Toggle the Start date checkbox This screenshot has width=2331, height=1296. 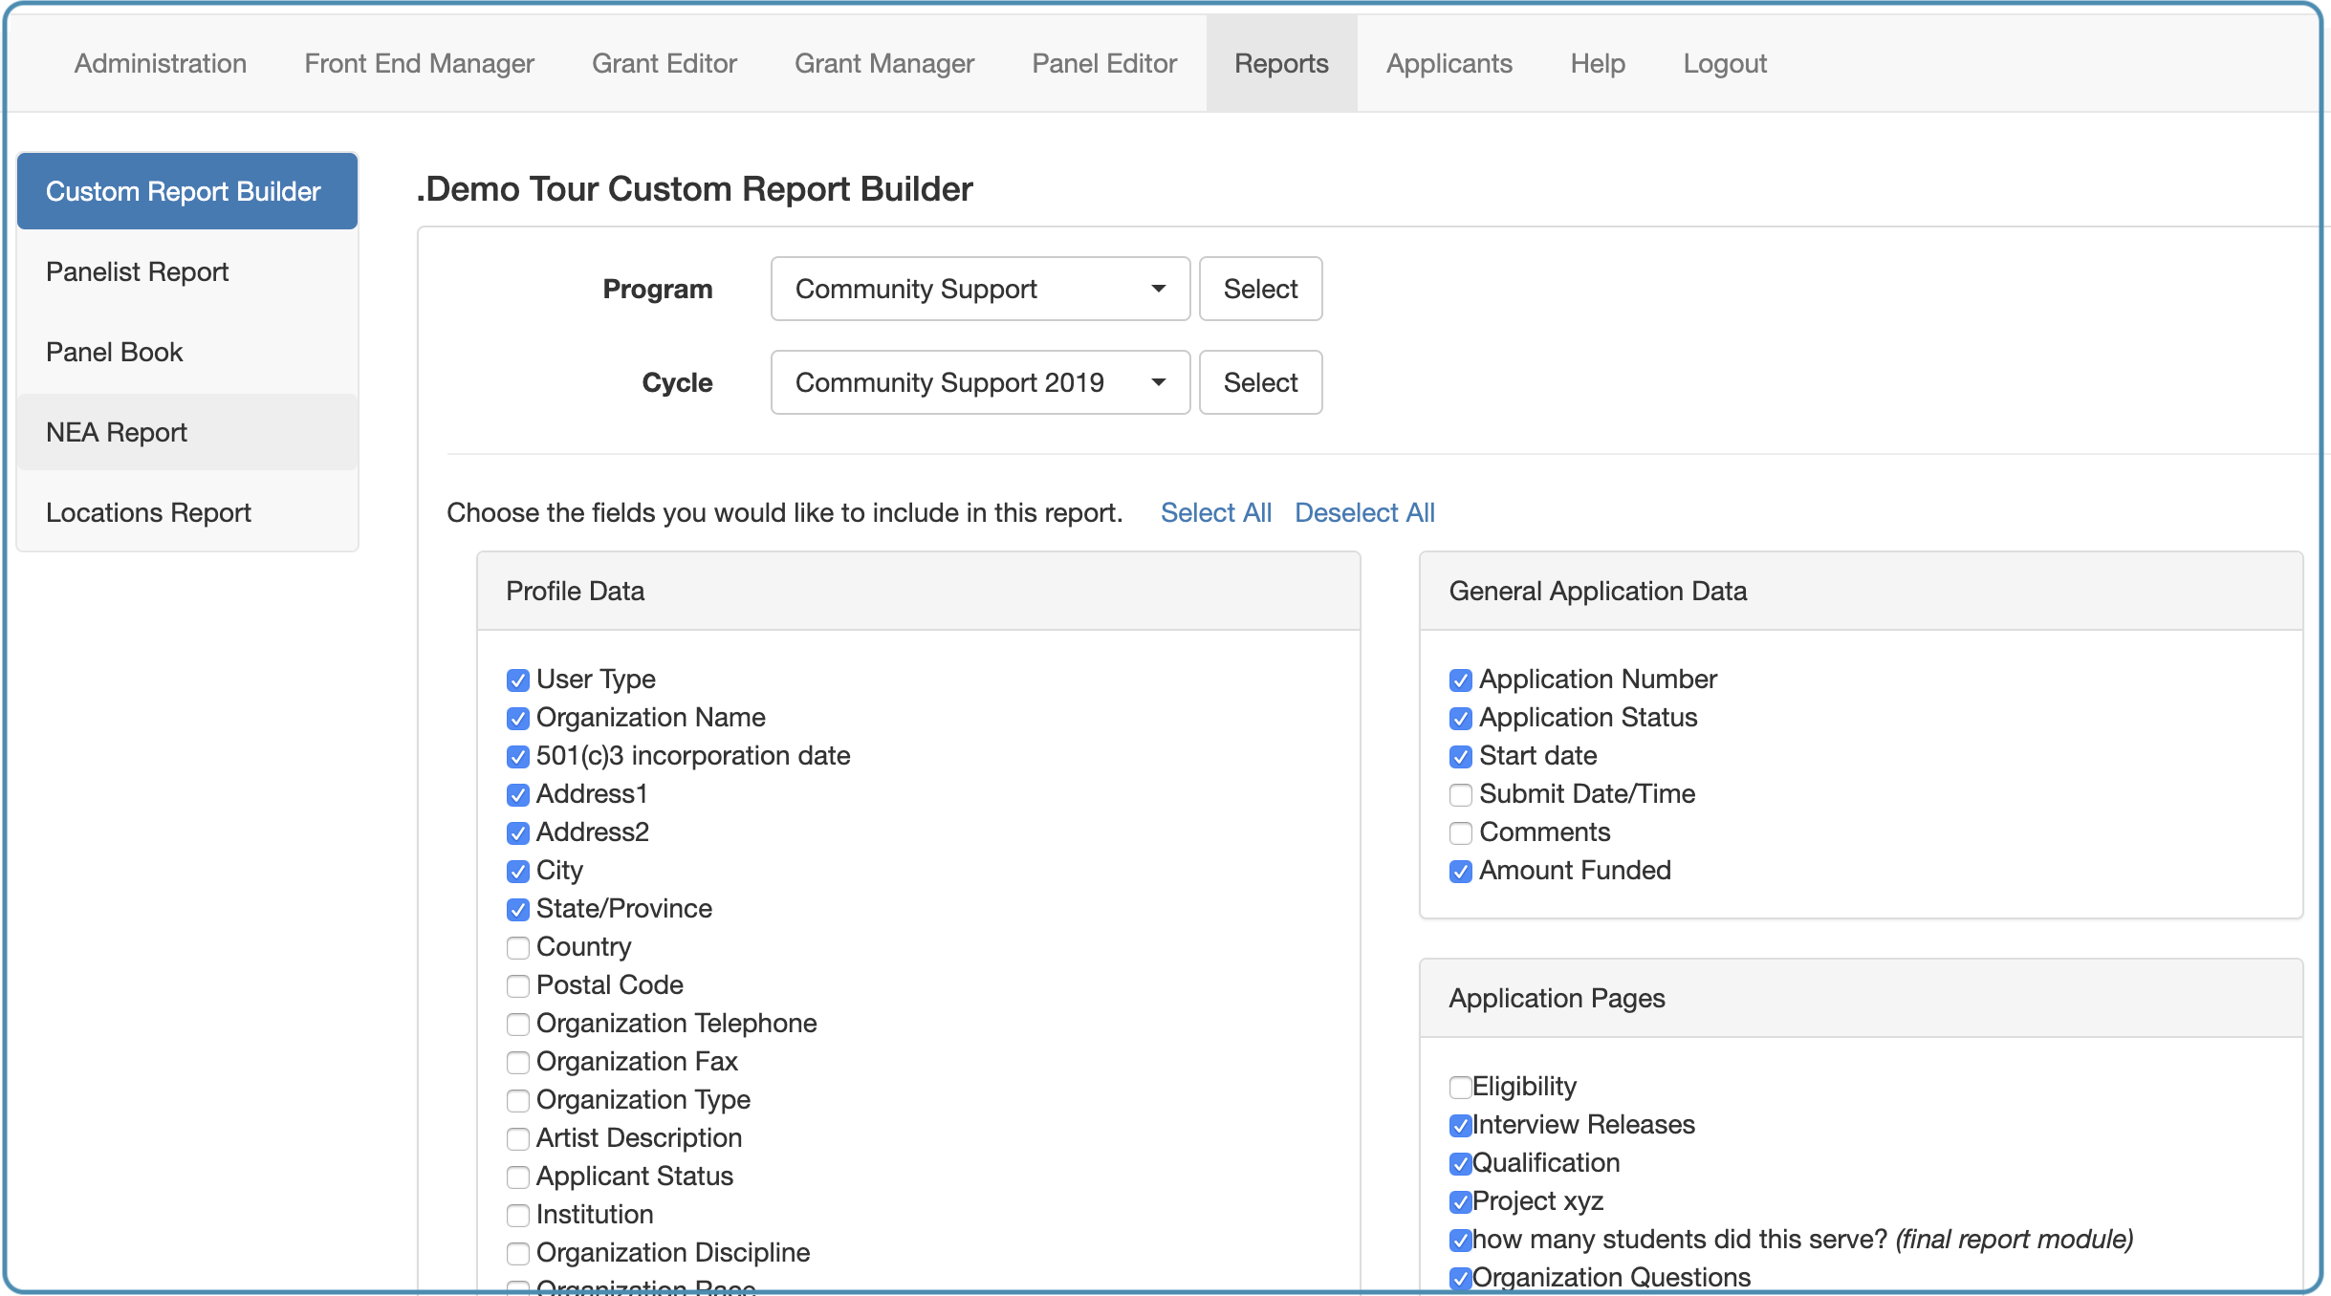(1461, 757)
